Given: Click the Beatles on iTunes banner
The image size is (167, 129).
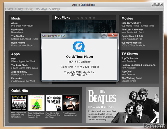Looking at the screenshot, I should tap(122, 105).
